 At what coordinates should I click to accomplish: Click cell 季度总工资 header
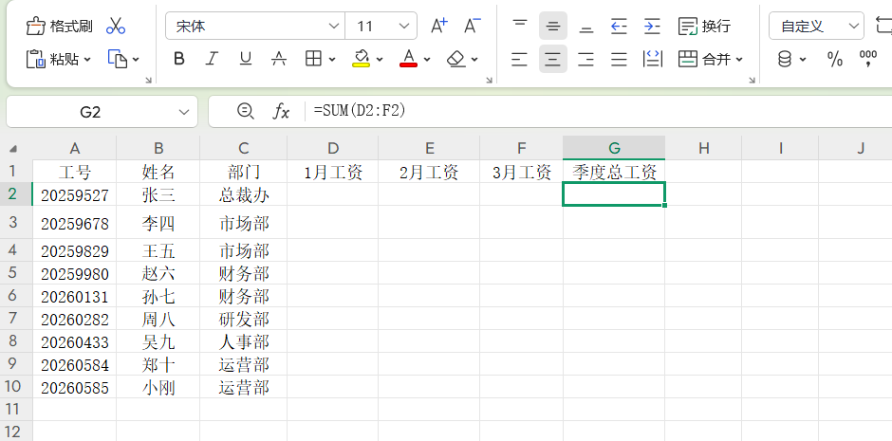(614, 172)
